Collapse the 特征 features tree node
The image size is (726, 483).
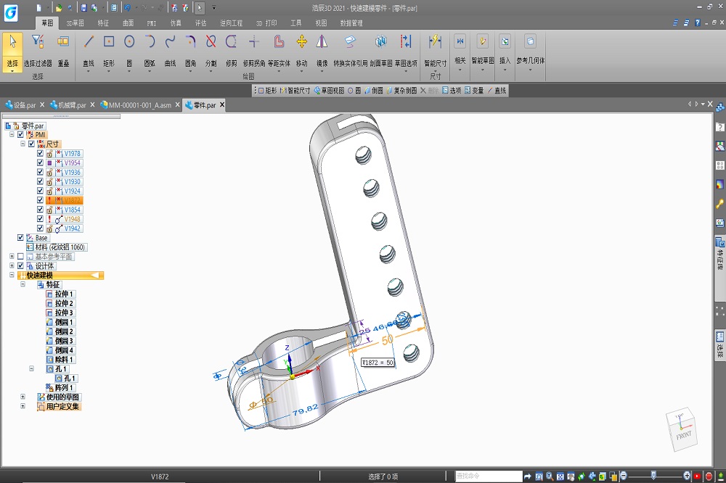tap(23, 285)
